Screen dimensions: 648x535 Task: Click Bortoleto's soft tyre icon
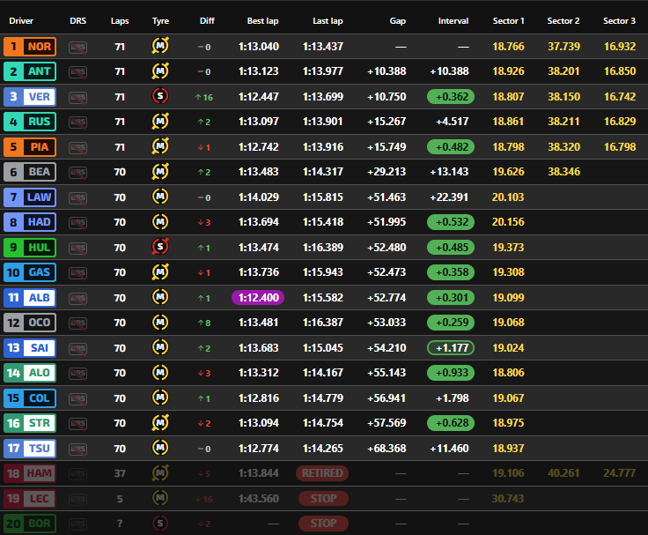tap(160, 524)
